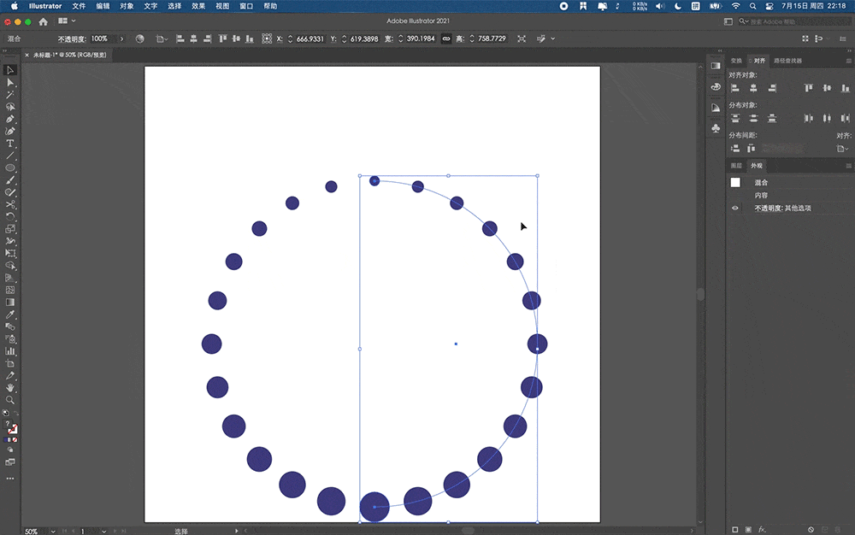
Task: Change the screen mode button
Action: 9,462
